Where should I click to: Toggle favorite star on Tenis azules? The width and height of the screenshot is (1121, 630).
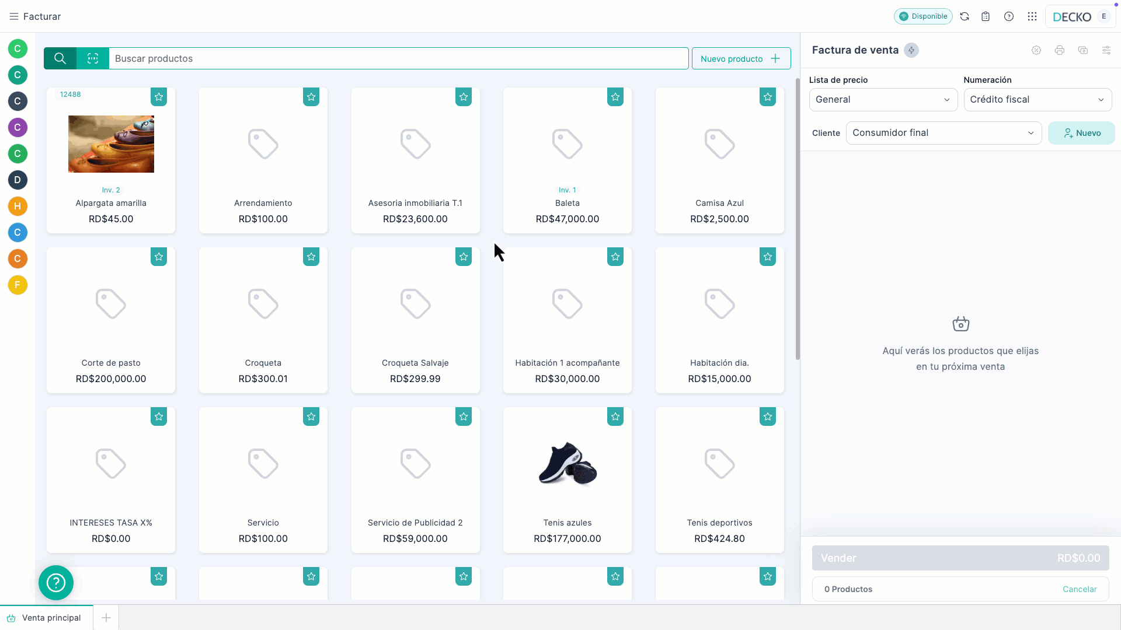[x=615, y=416]
